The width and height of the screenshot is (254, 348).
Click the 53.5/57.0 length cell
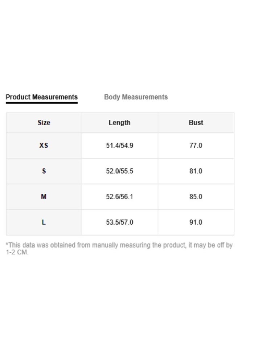(x=120, y=222)
